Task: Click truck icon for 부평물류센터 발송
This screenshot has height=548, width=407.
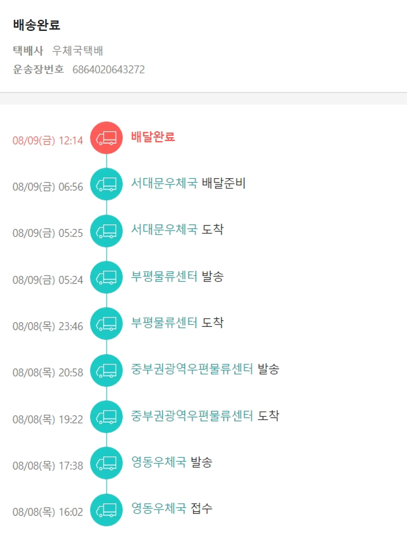Action: pos(106,278)
